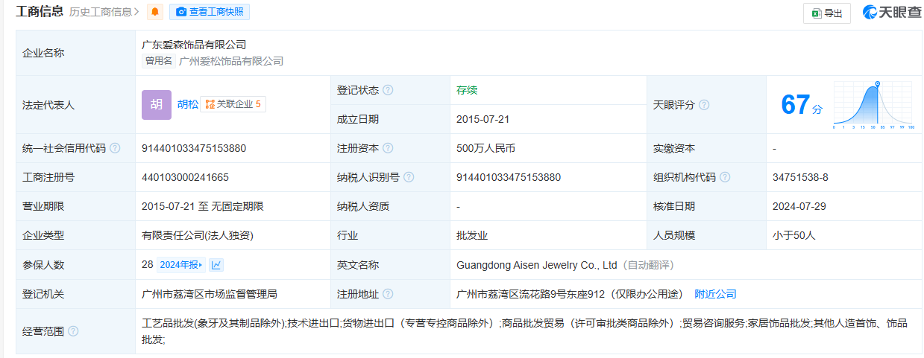Click the 胡 avatar thumbnail
The width and height of the screenshot is (924, 358).
pyautogui.click(x=157, y=105)
